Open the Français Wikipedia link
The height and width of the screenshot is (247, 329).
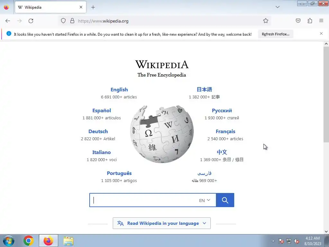225,132
